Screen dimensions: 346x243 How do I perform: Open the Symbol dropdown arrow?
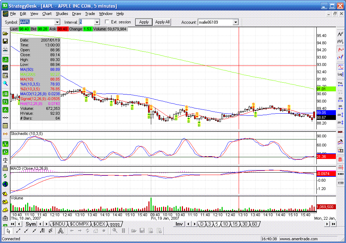tap(57, 22)
